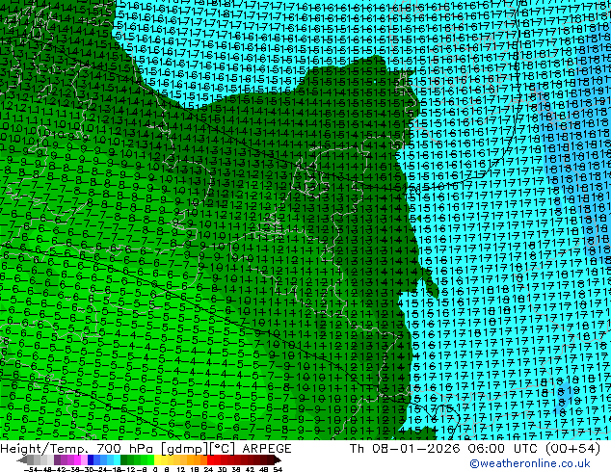
Task: Pick the dark purple swatch in the legend
Action: click(57, 459)
